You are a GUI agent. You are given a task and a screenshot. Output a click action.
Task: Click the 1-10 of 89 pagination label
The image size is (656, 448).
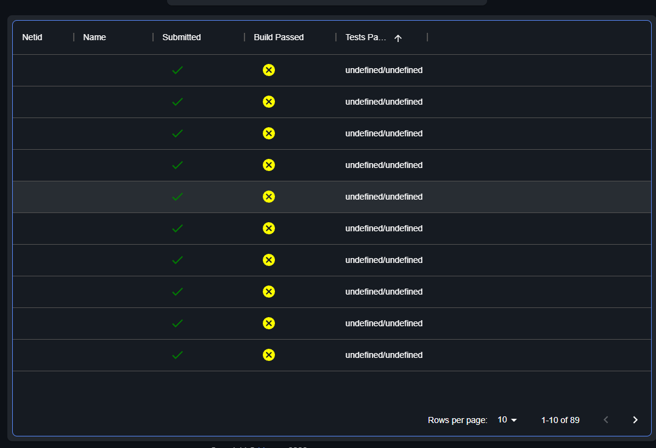pyautogui.click(x=560, y=419)
